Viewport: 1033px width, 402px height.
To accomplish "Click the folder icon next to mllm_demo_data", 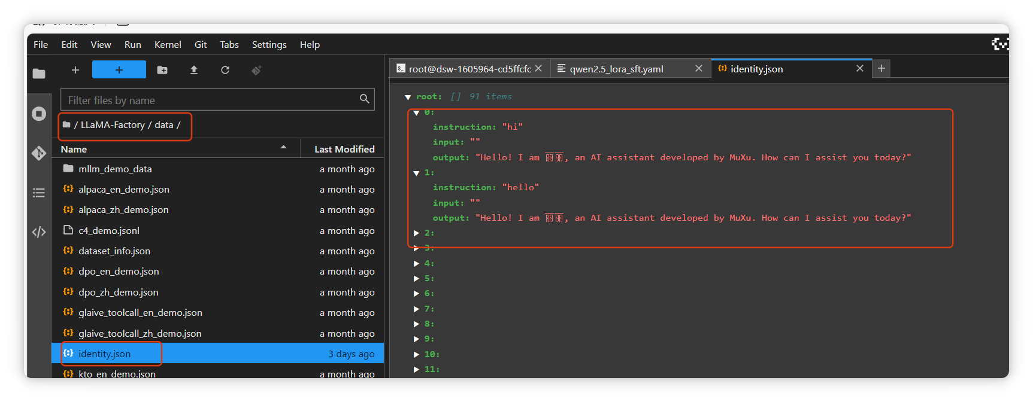I will click(68, 168).
